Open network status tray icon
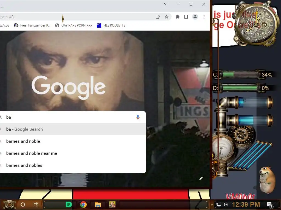This screenshot has height=210, width=281. 219,205
